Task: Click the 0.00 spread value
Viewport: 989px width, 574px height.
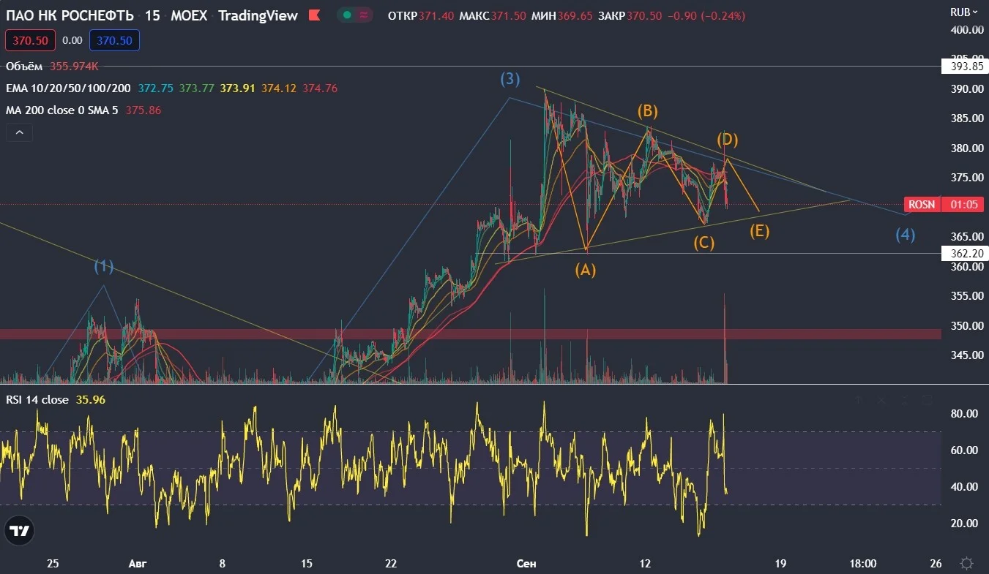Action: [x=72, y=41]
